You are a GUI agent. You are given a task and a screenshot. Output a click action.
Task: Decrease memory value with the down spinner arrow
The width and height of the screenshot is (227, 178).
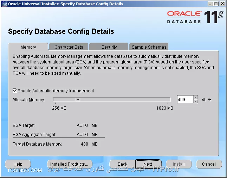(x=196, y=102)
